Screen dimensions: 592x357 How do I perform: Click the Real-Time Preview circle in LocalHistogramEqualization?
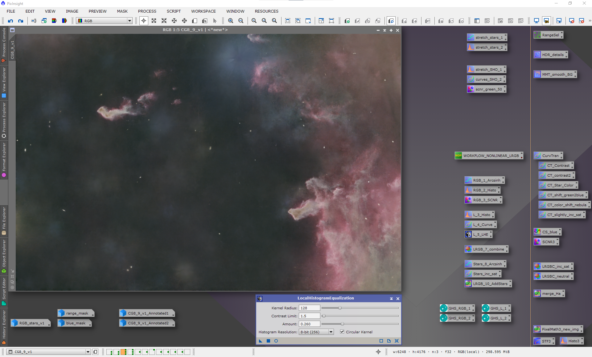point(276,341)
